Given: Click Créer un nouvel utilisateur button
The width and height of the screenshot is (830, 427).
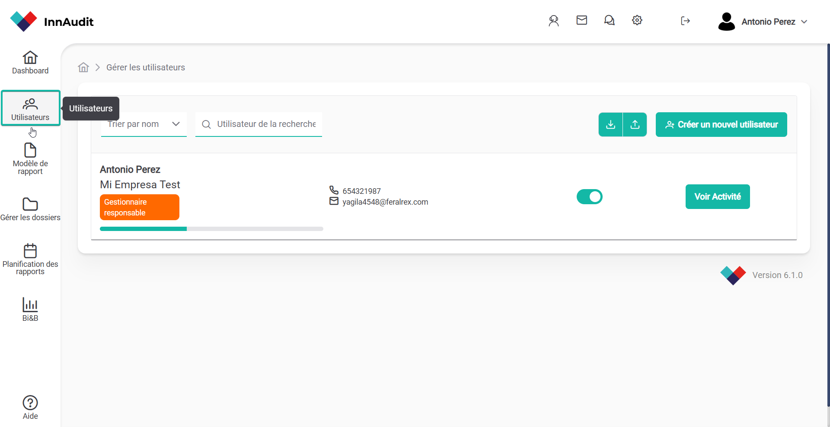Looking at the screenshot, I should [721, 125].
